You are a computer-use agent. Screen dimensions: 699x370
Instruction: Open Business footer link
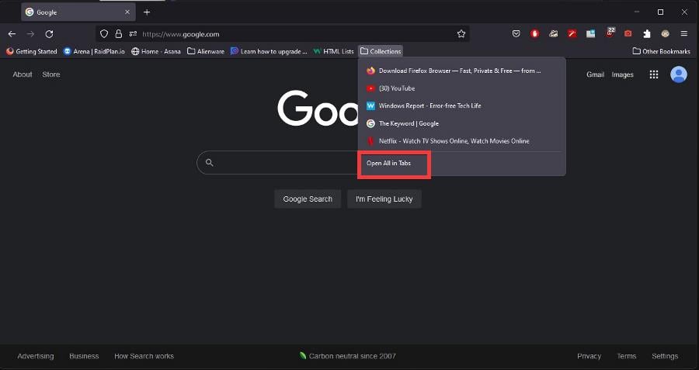84,356
